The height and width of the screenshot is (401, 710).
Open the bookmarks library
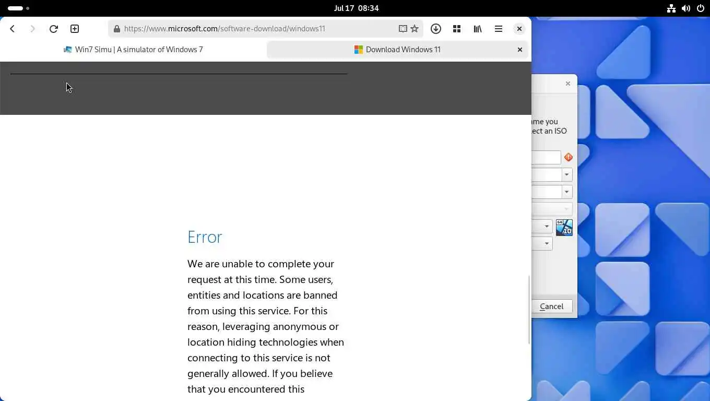click(478, 29)
